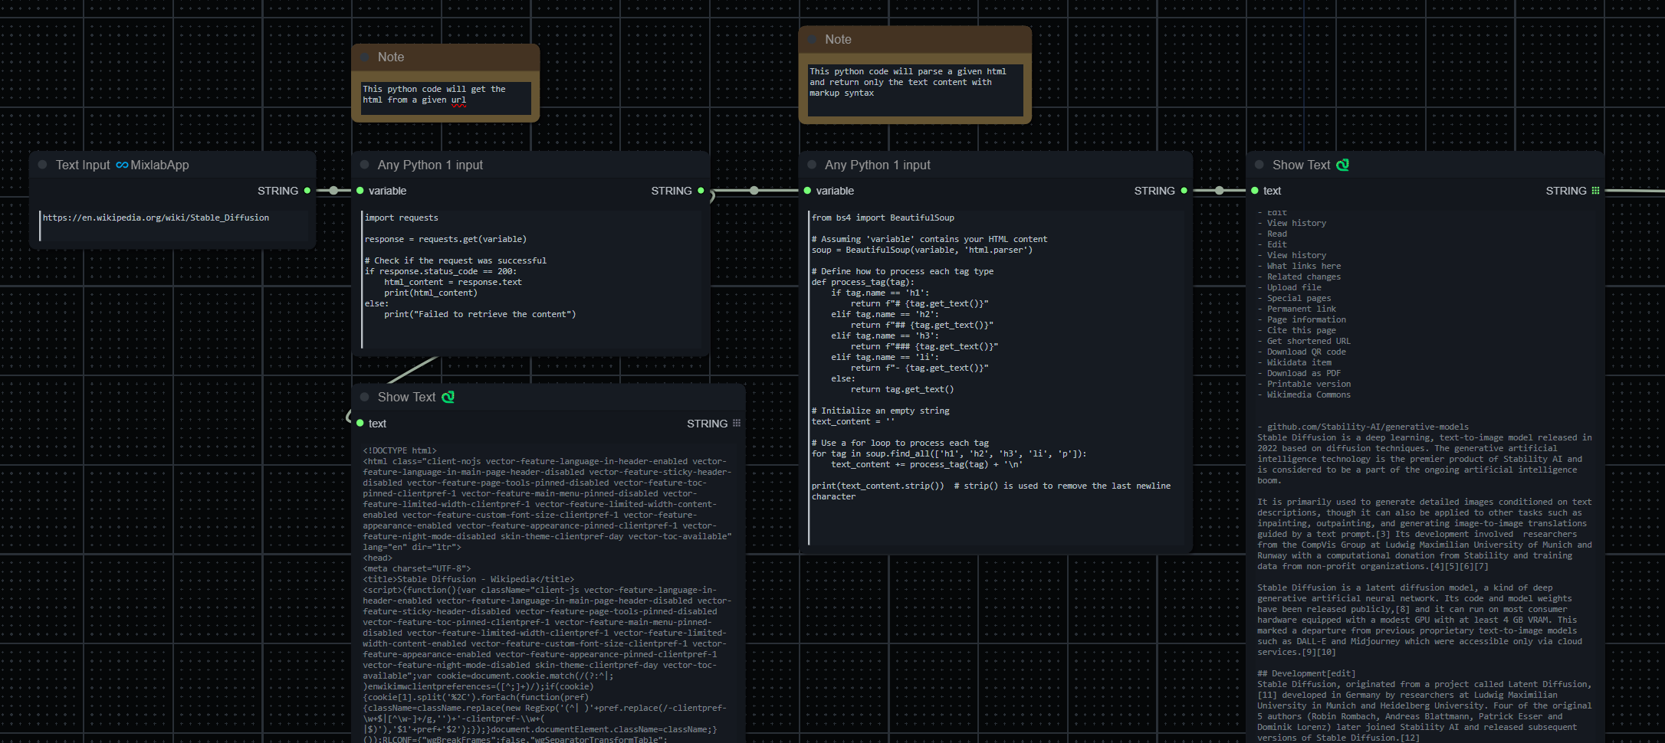Click text input port of right Show Text
The height and width of the screenshot is (743, 1665).
click(1255, 191)
